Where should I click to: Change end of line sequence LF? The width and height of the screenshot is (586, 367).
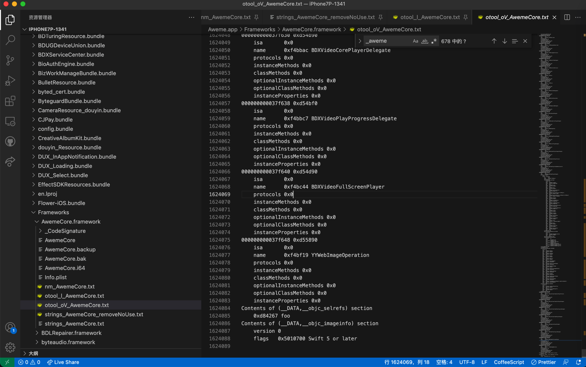(x=484, y=362)
